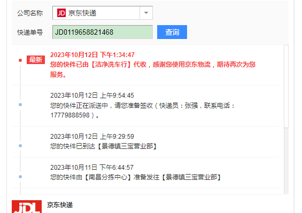Click courier phone number 17779888598
This screenshot has width=302, height=213.
[70, 115]
